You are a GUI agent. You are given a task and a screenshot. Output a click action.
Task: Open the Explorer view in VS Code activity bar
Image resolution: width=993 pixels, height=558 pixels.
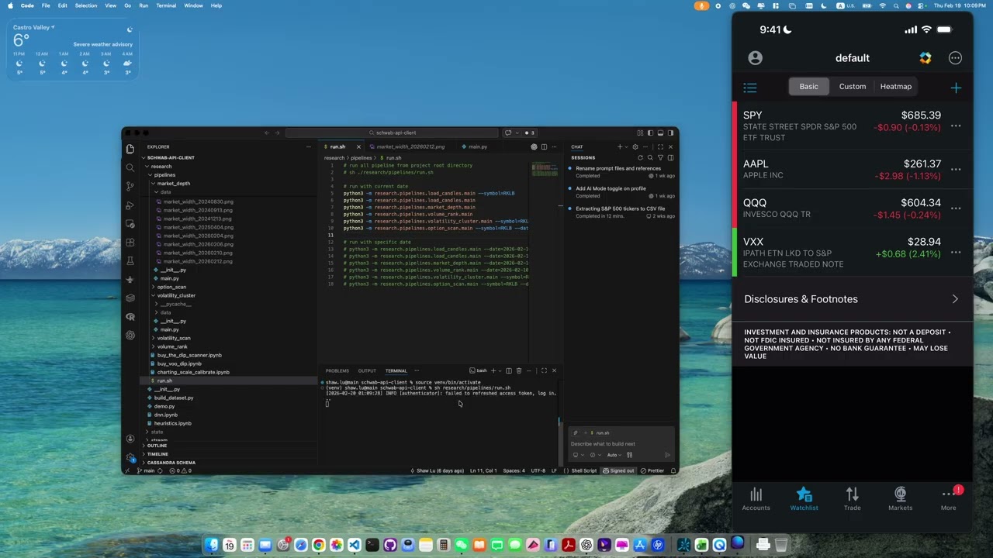click(130, 148)
